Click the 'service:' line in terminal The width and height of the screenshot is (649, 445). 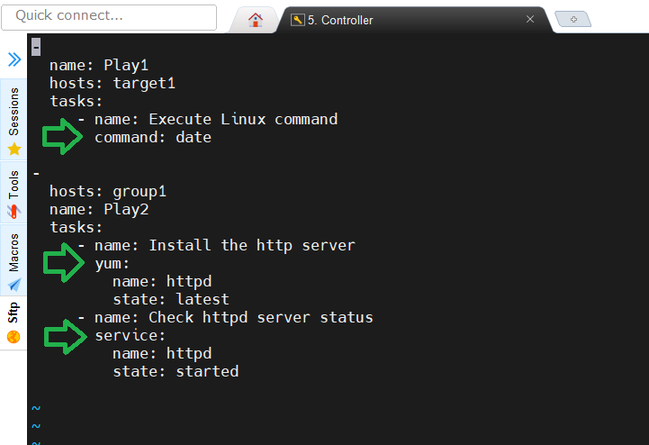point(130,335)
